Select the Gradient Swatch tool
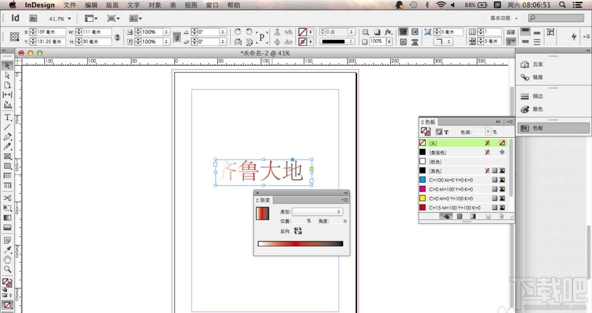This screenshot has height=313, width=592. (x=7, y=218)
